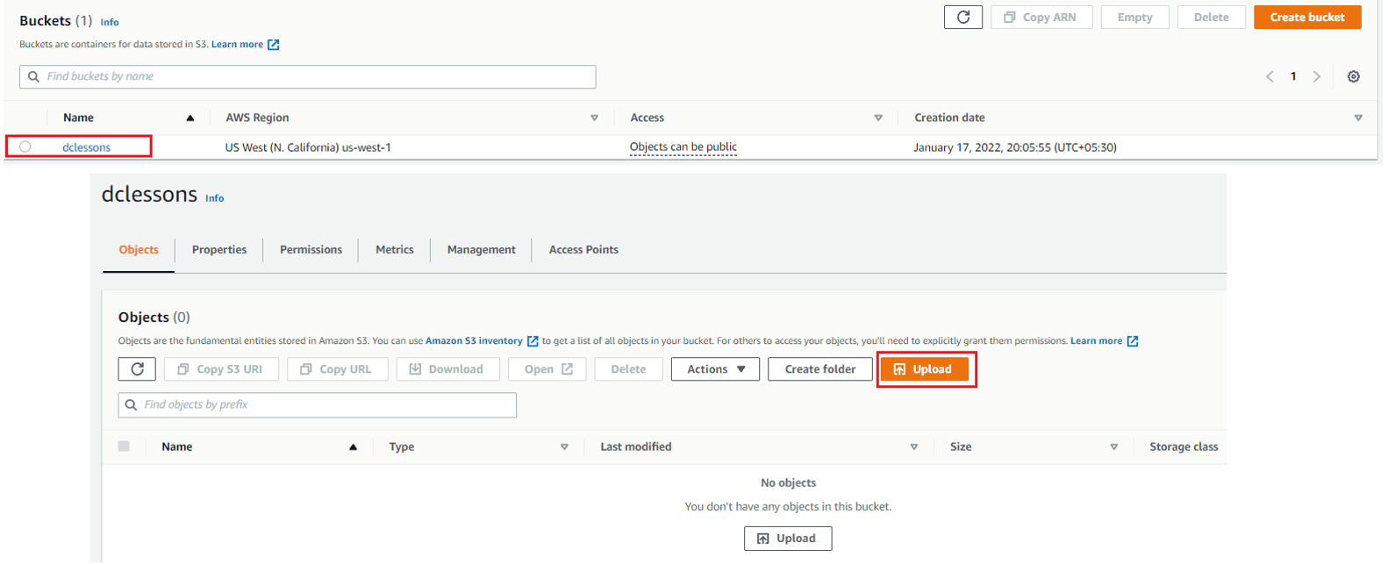Click the Empty bucket button

click(1134, 18)
